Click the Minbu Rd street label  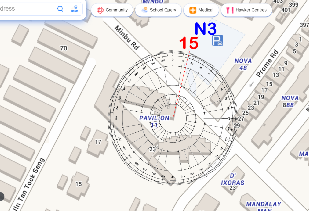click(x=127, y=38)
